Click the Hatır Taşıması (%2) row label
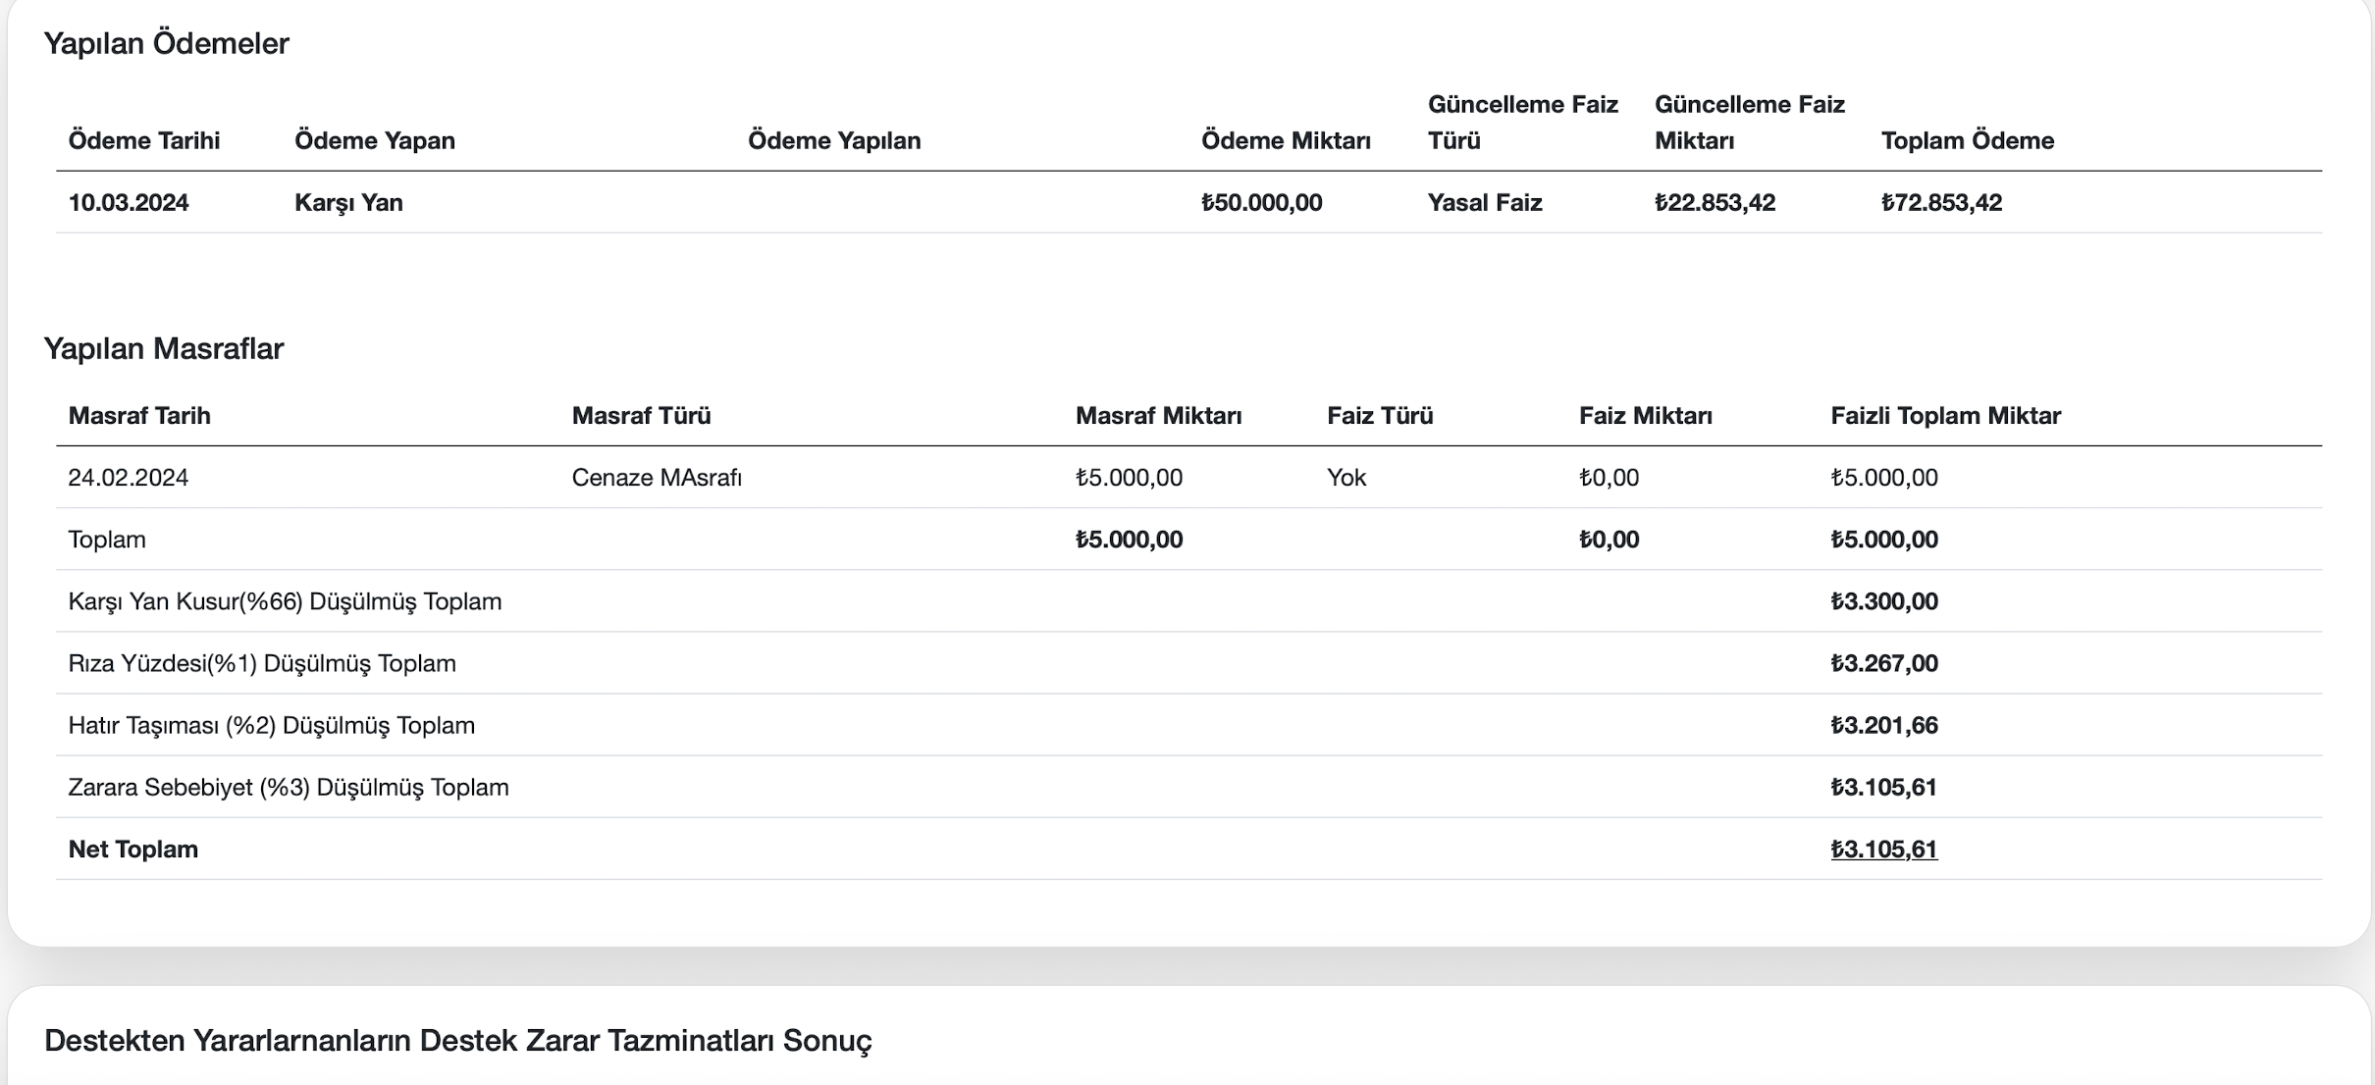 point(271,725)
